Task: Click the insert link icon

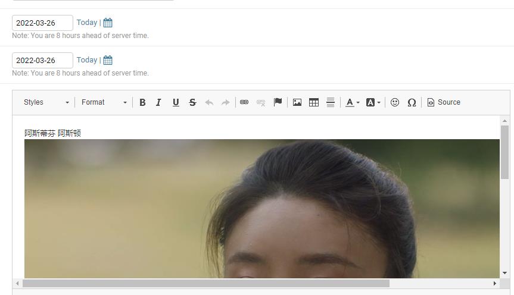Action: 244,102
